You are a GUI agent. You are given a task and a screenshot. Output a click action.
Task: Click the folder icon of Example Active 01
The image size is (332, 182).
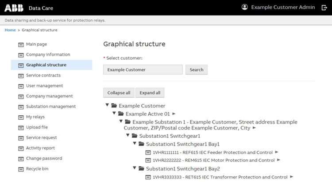(x=121, y=114)
